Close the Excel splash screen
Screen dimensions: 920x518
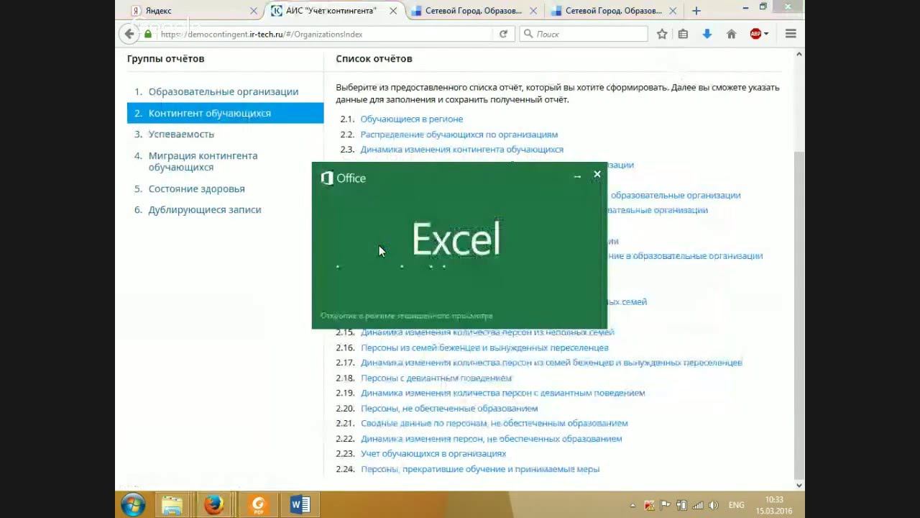[597, 174]
